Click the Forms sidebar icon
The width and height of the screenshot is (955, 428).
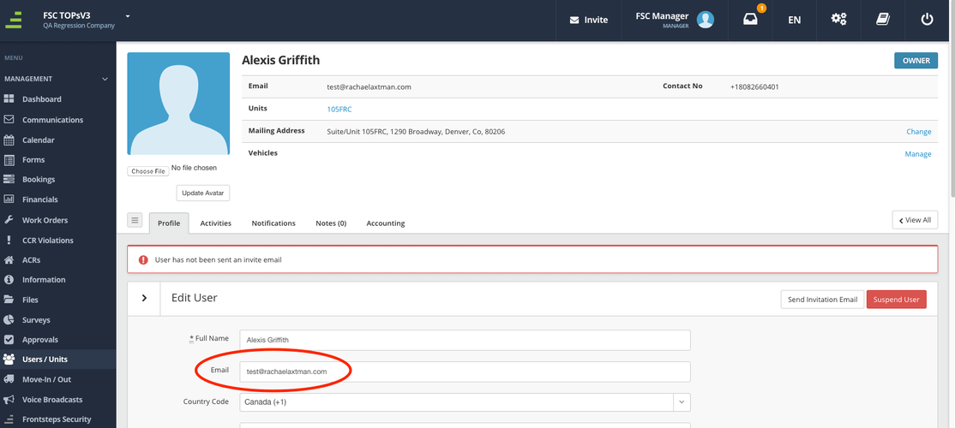[9, 160]
